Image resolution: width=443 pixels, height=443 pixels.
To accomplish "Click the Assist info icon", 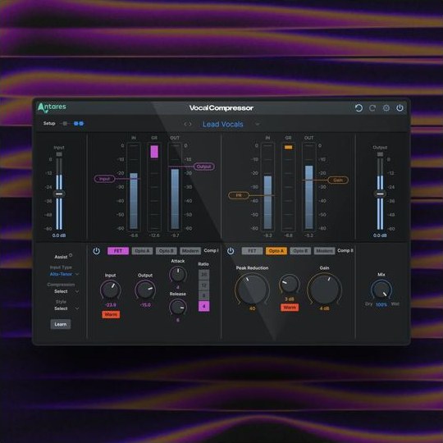I will (71, 255).
